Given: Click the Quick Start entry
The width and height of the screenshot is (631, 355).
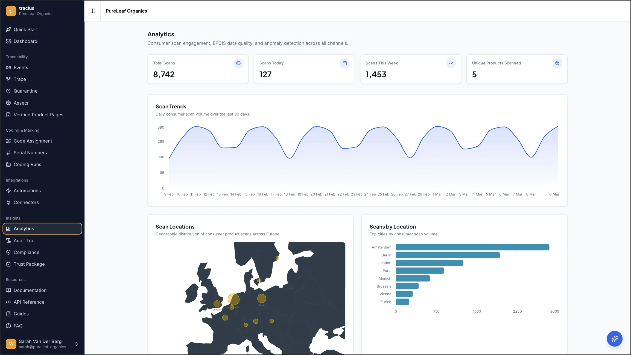Looking at the screenshot, I should pyautogui.click(x=26, y=29).
